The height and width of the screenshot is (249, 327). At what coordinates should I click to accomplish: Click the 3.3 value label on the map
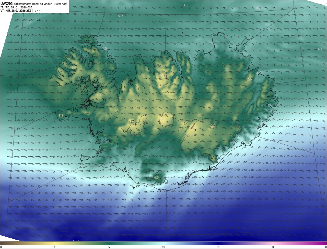click(x=61, y=116)
